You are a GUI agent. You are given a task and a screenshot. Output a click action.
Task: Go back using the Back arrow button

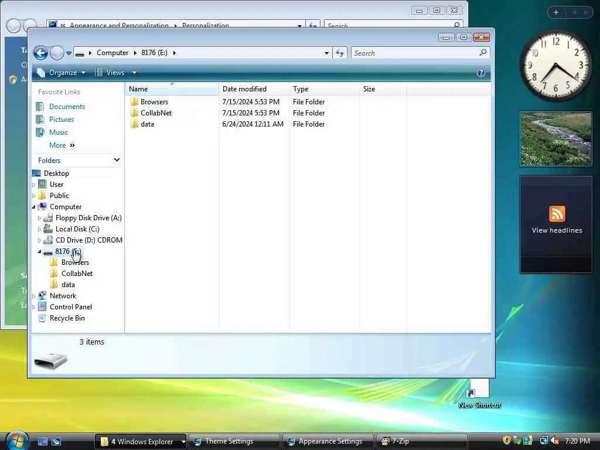tap(40, 53)
